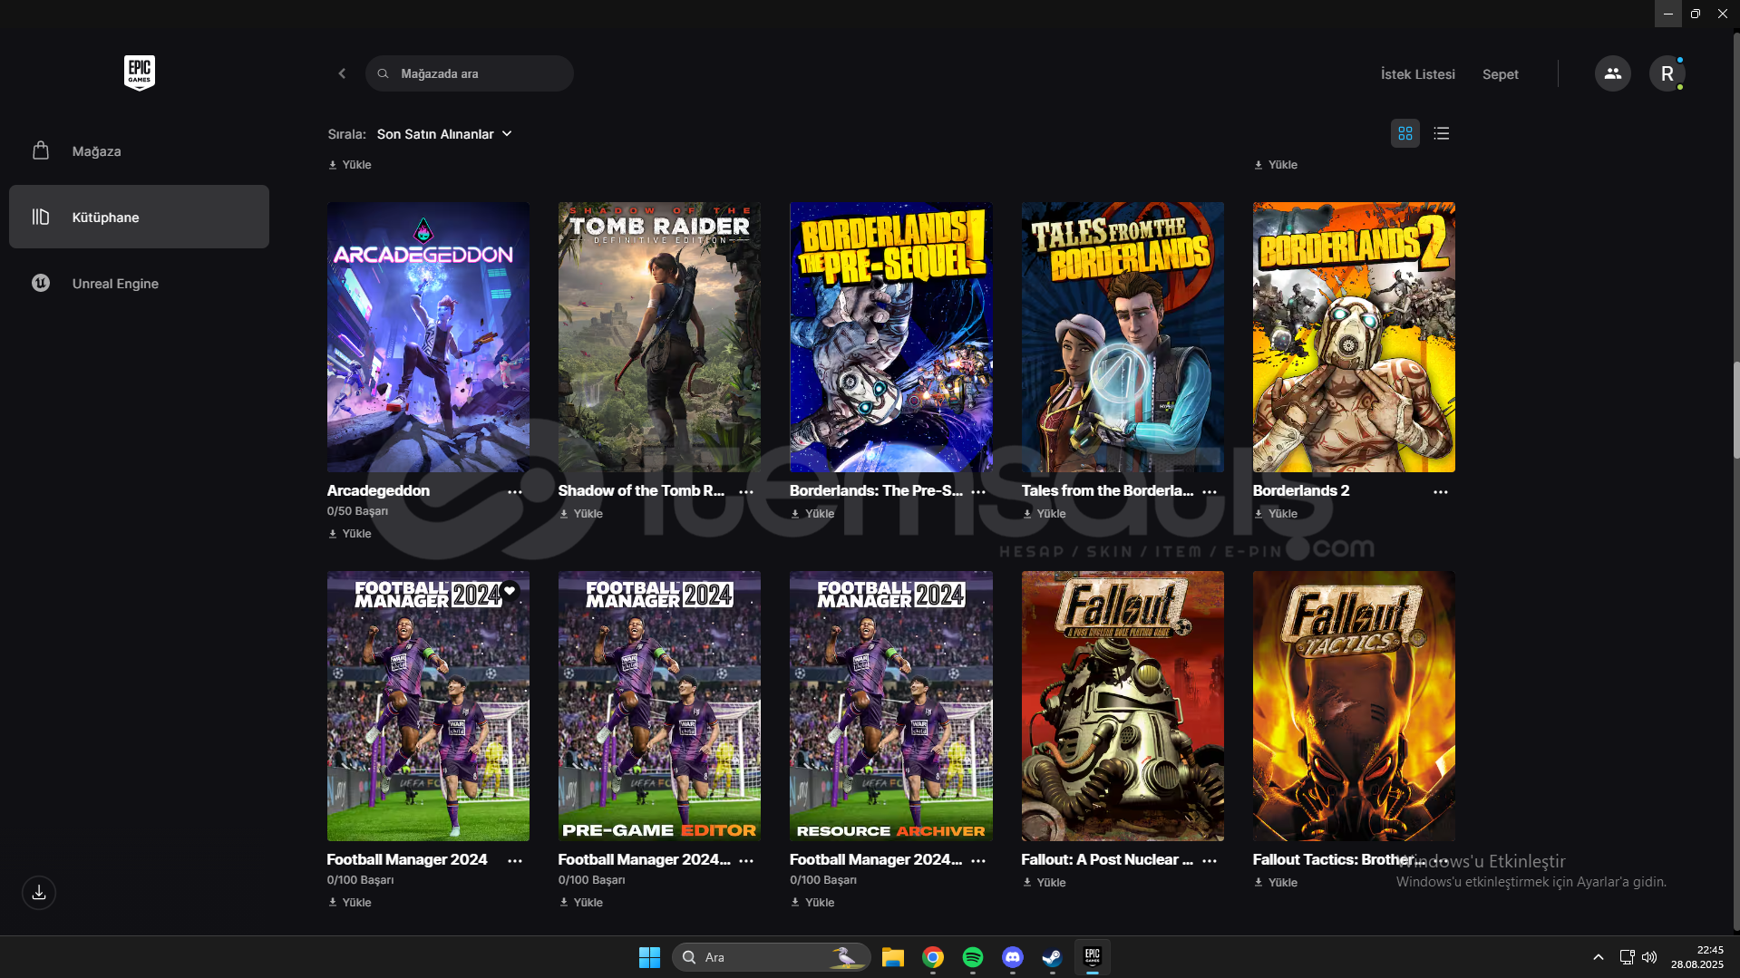1740x978 pixels.
Task: Open Steam from the taskbar
Action: [1052, 957]
